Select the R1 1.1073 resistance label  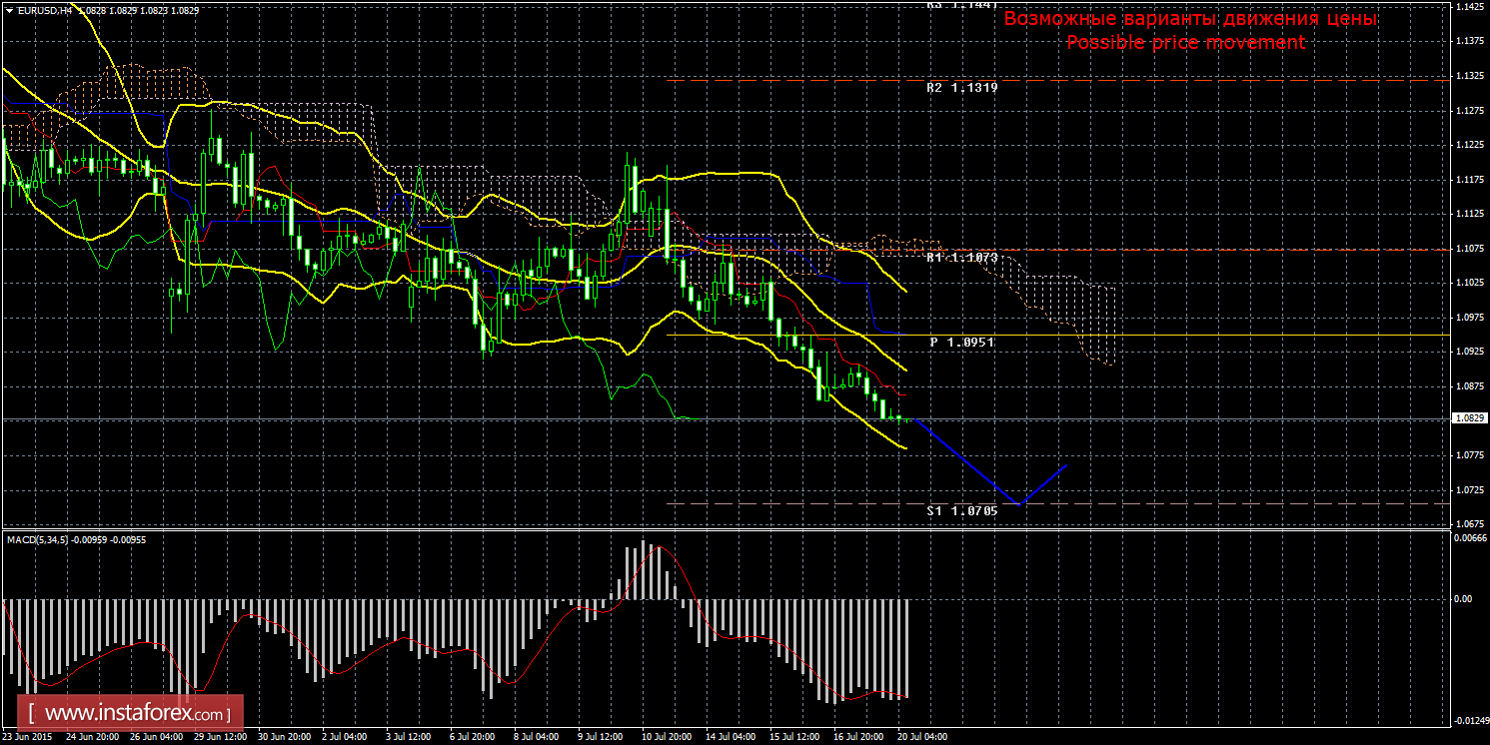coord(961,258)
